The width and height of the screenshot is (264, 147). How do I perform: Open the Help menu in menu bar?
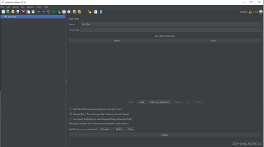46,7
